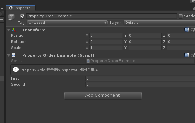195x123 pixels.
Task: Disable the GameObject active checkbox
Action: coord(22,16)
